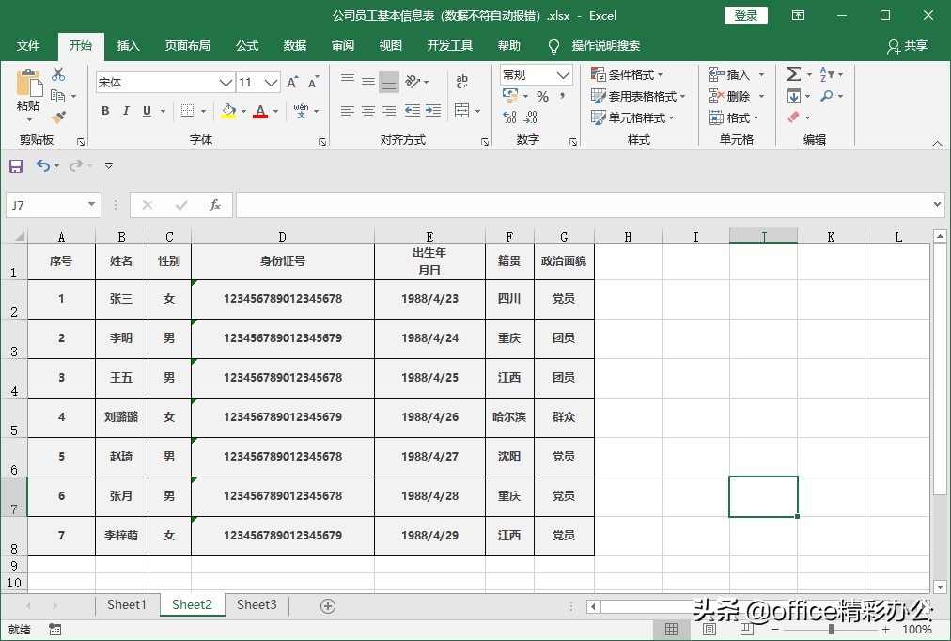Undo the last action

tap(43, 165)
